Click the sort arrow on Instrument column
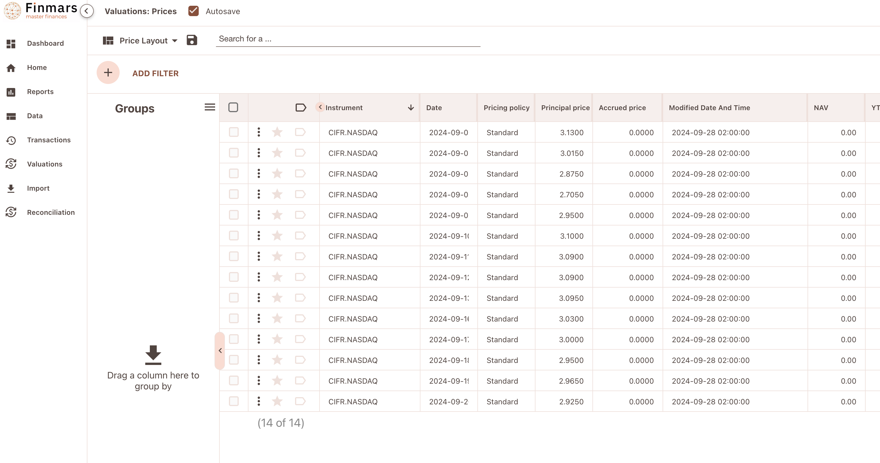 click(411, 108)
